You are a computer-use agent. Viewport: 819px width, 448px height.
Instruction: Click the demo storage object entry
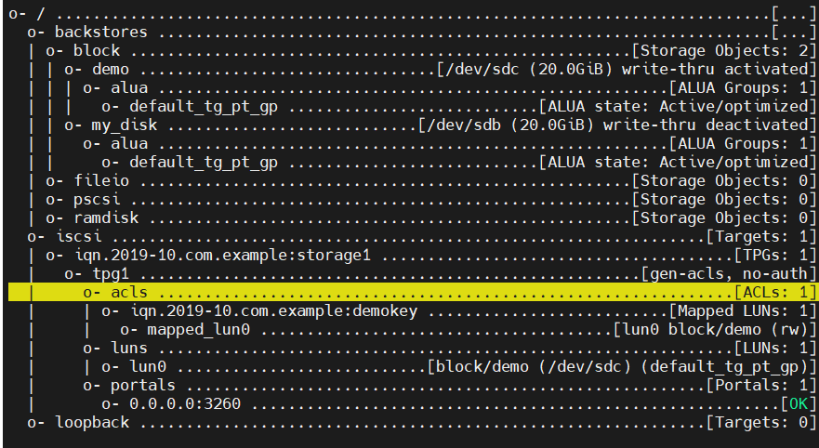coord(111,69)
